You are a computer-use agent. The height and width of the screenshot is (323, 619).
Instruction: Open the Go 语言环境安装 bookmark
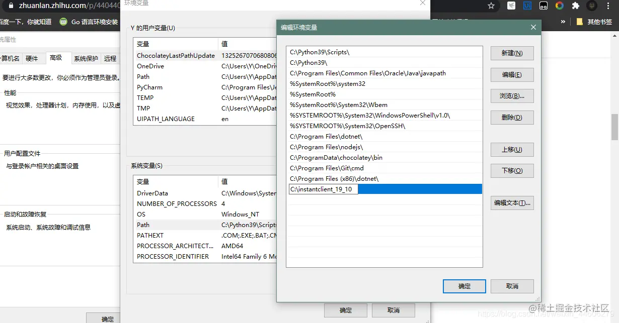click(89, 22)
